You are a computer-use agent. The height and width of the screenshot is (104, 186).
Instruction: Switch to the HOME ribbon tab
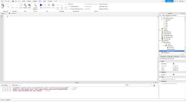24,1
